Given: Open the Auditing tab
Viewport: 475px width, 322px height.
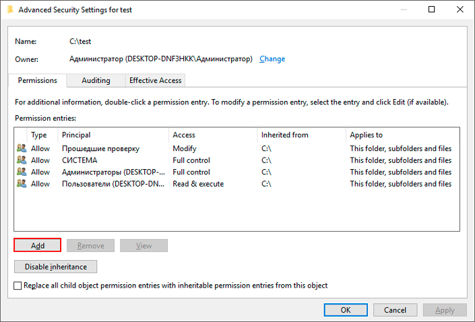Looking at the screenshot, I should click(96, 81).
